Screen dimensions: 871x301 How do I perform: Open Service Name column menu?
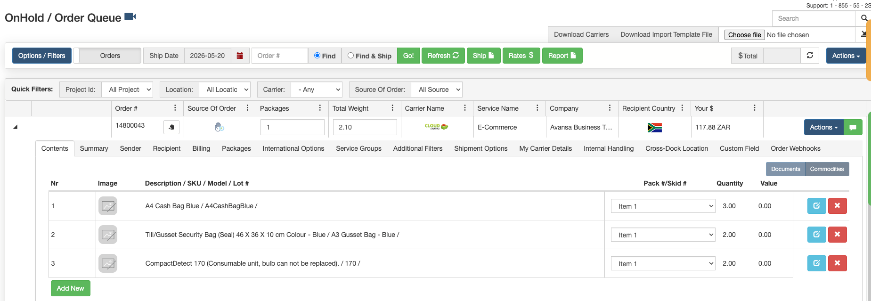click(x=537, y=108)
